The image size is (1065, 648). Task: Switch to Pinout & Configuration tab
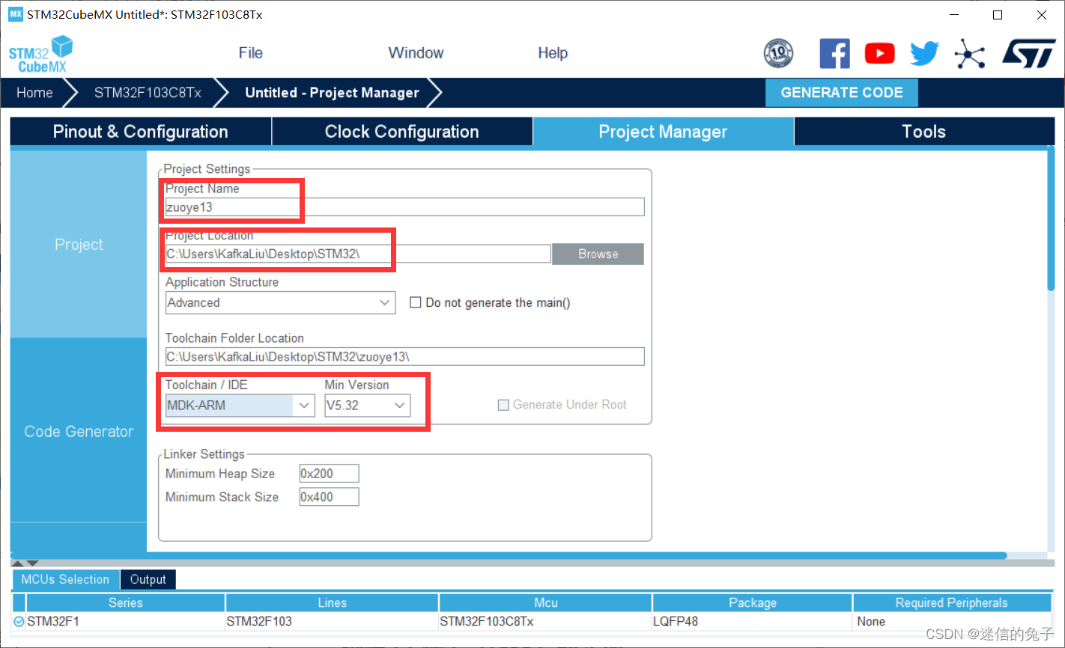[x=141, y=132]
